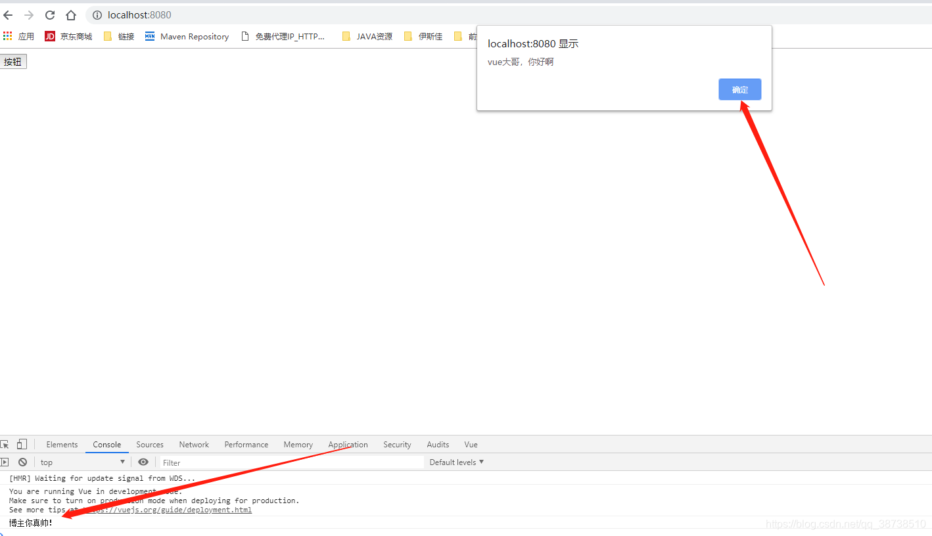Click the console Filter input field
The width and height of the screenshot is (932, 536).
(292, 462)
